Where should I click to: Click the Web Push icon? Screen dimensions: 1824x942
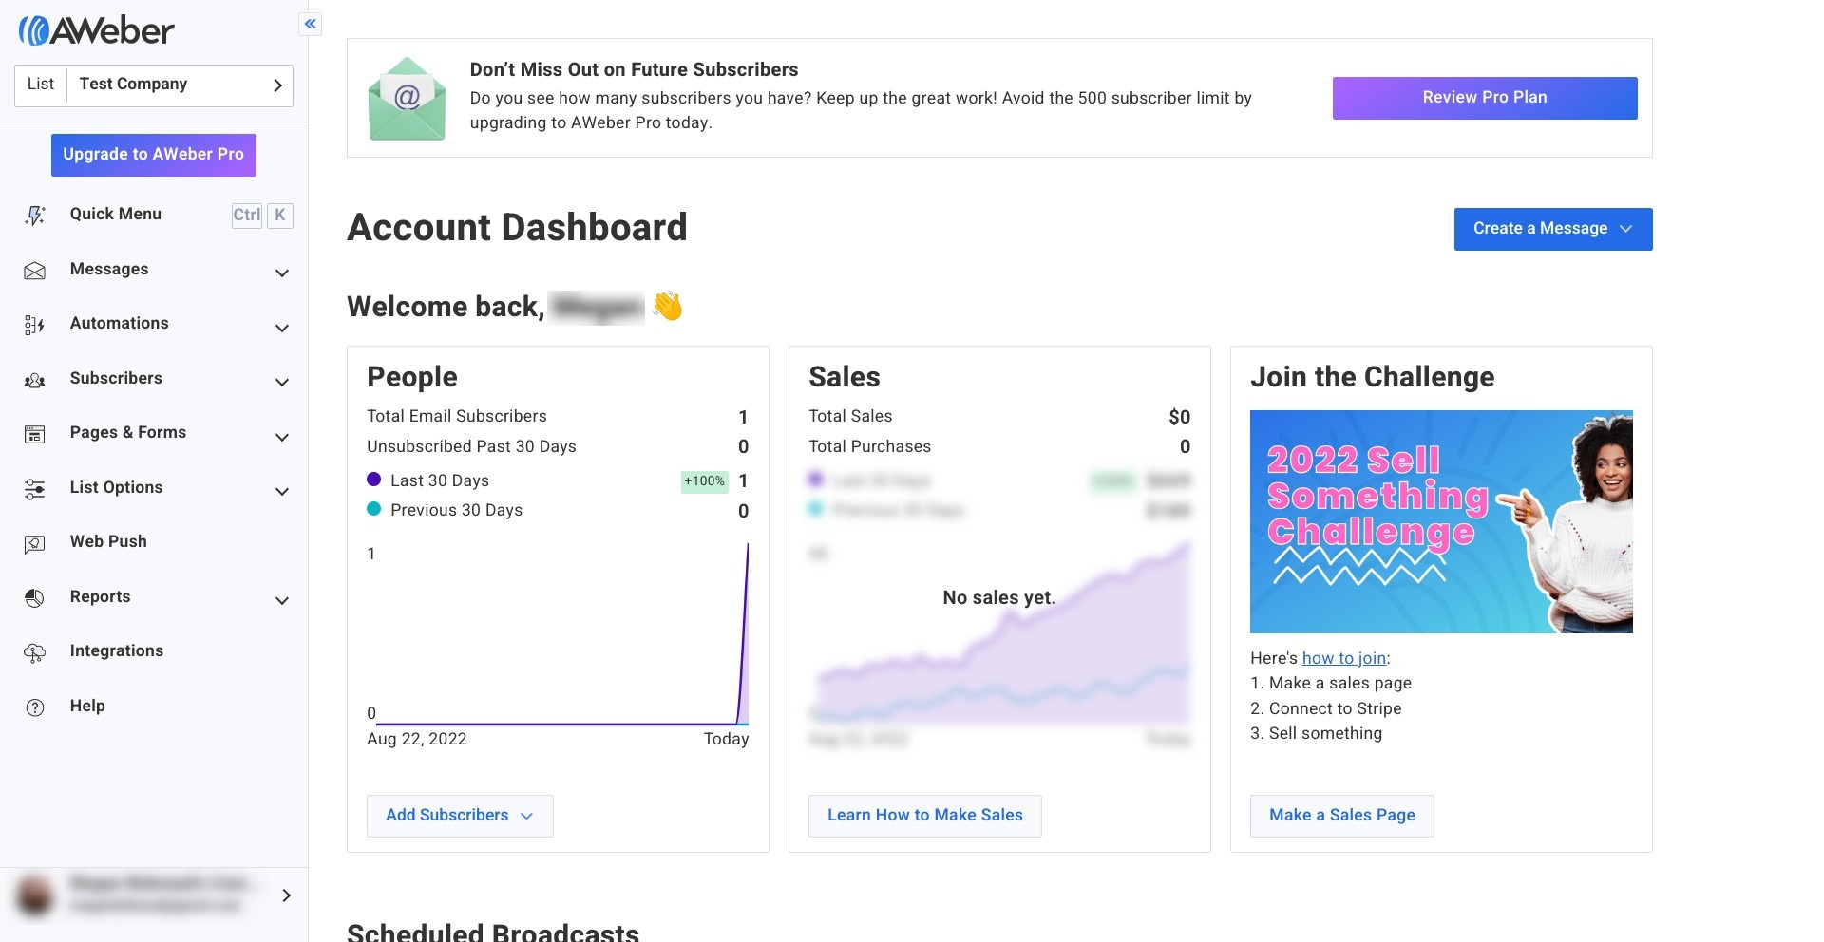tap(35, 544)
